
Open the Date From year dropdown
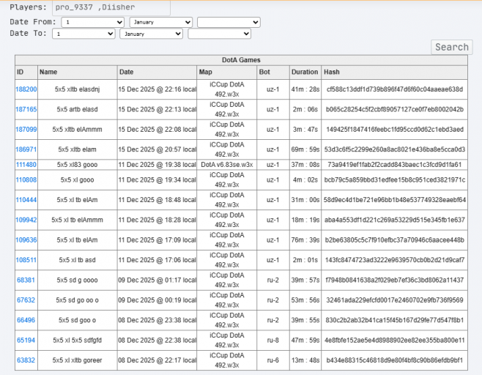229,22
